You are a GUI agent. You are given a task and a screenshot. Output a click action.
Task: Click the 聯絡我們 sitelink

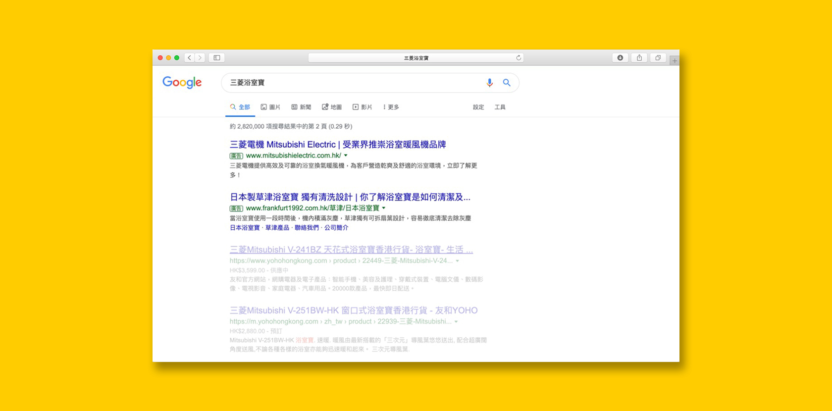[307, 228]
